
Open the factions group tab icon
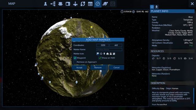[x=60, y=4]
